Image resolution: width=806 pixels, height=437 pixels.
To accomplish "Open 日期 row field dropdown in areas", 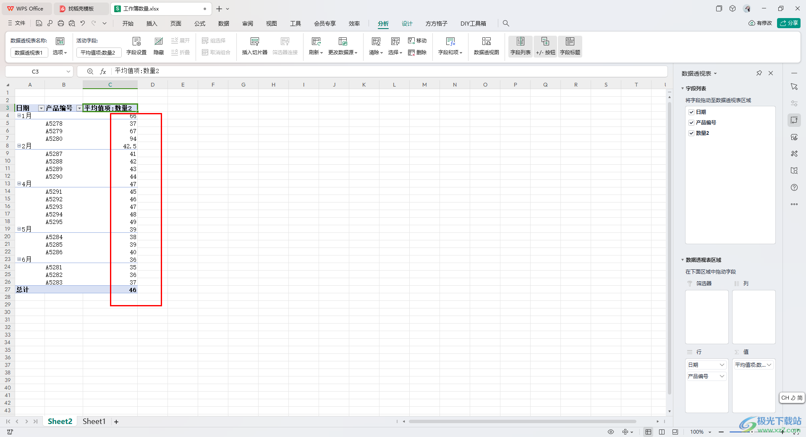I will tap(722, 365).
